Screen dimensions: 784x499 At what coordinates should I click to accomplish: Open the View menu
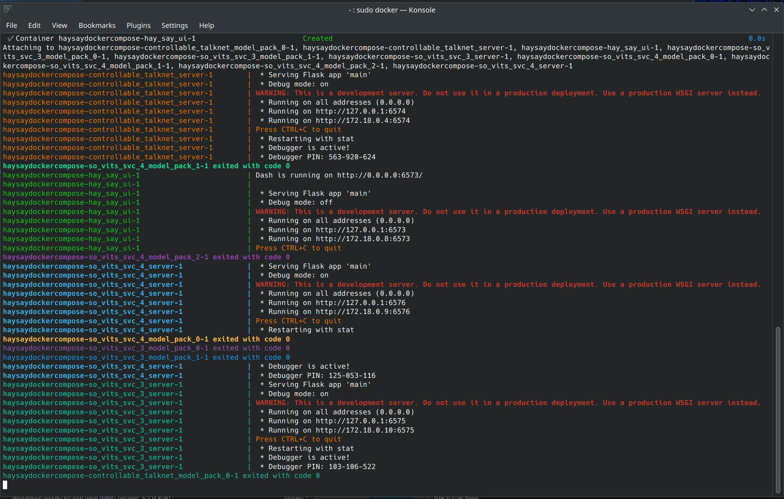(x=59, y=25)
